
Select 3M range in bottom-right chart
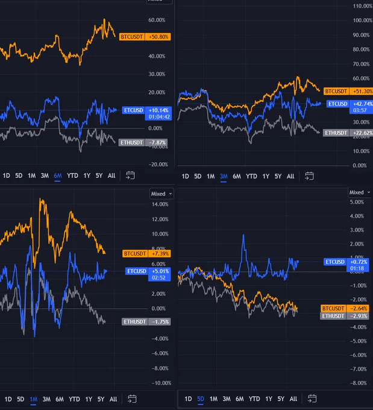(227, 399)
